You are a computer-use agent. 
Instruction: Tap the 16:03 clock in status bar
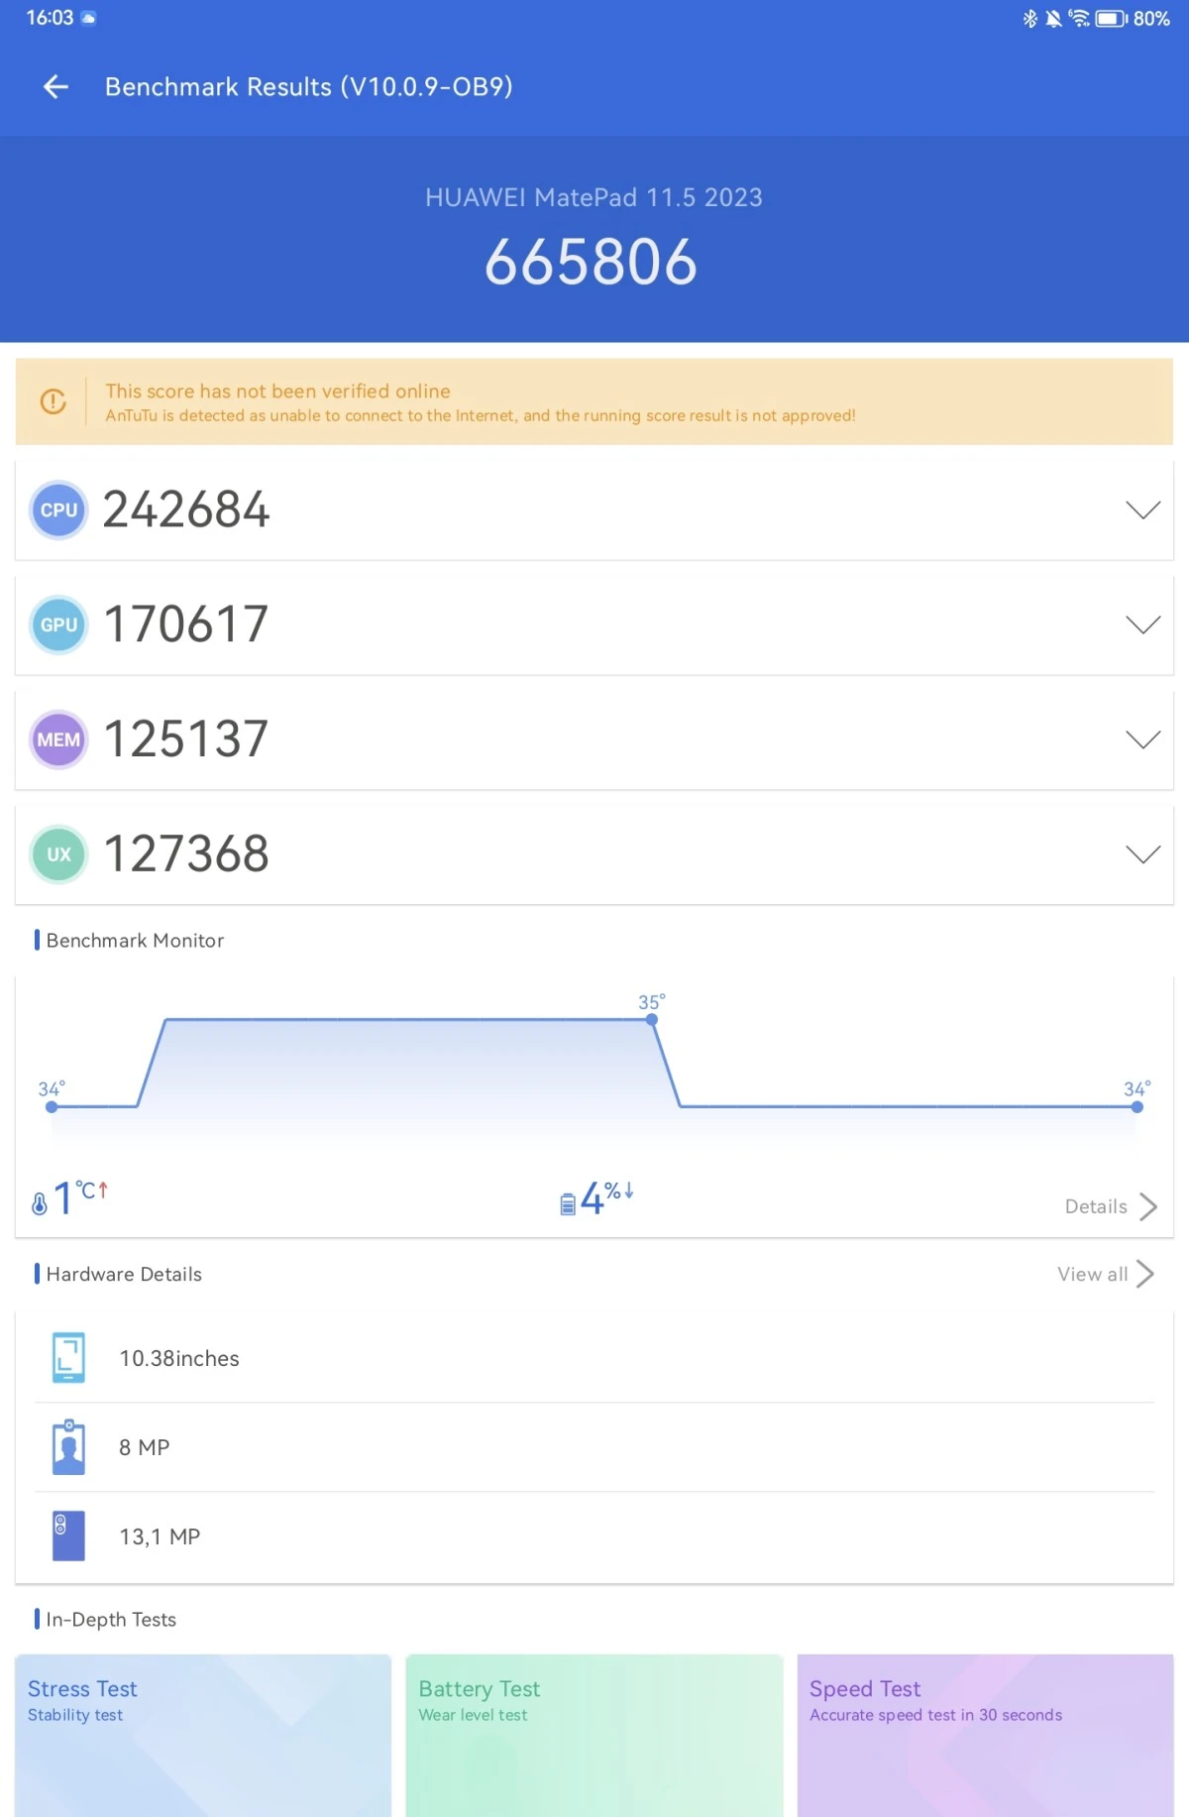50,18
